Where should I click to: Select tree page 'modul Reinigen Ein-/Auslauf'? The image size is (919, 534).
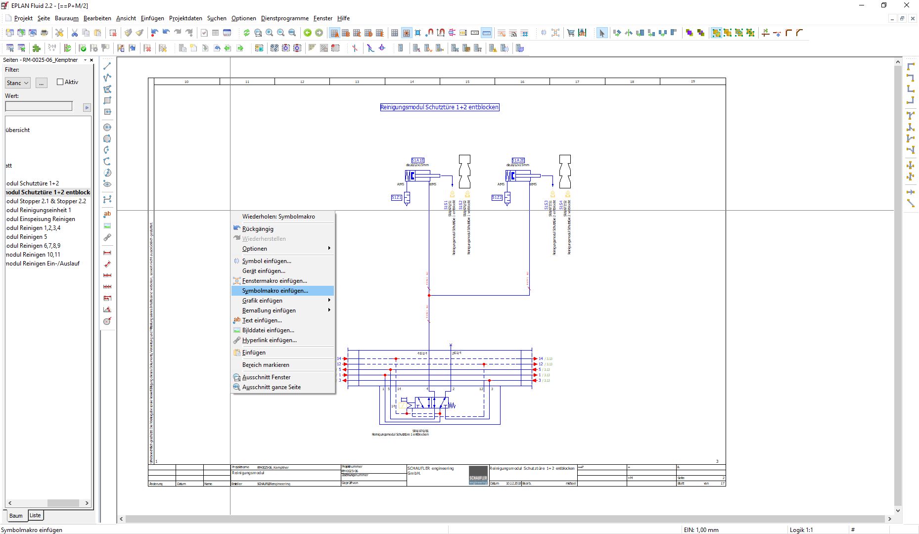point(43,264)
